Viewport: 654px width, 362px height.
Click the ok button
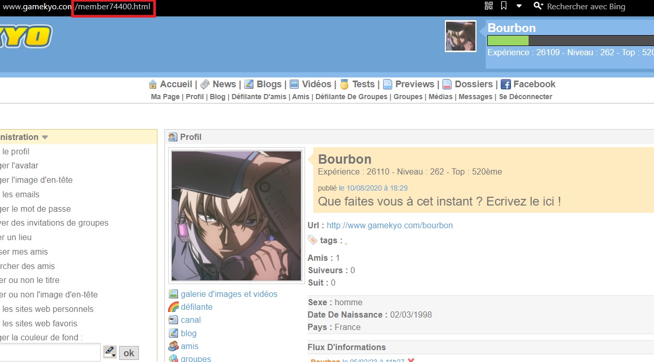(x=129, y=353)
